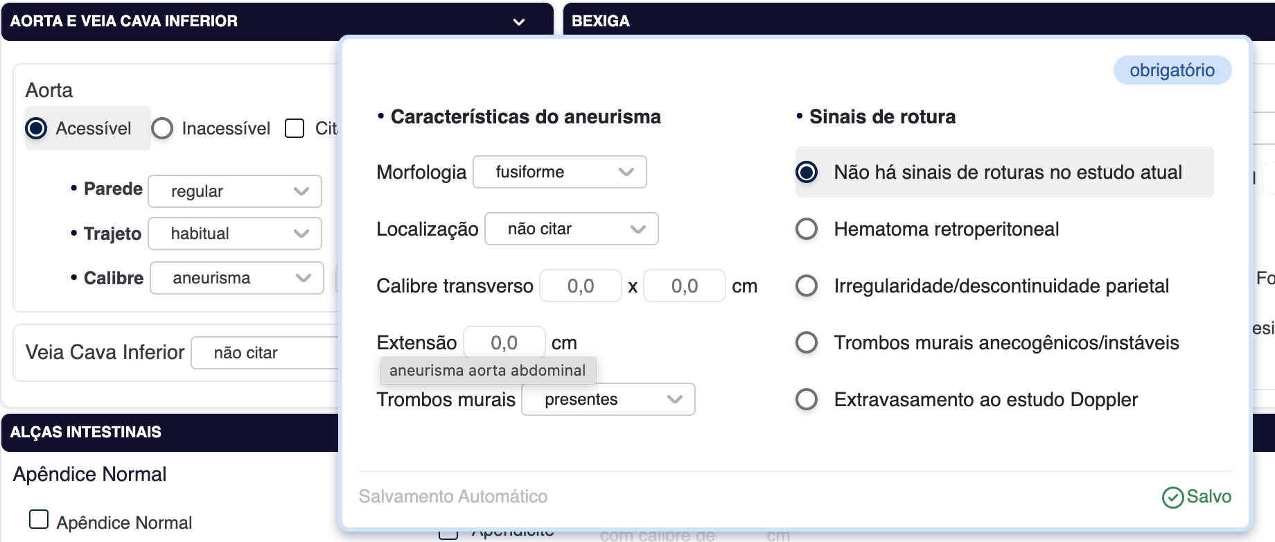Screen dimensions: 1275x542
Task: Click the second Calibre transverso field
Action: (684, 286)
